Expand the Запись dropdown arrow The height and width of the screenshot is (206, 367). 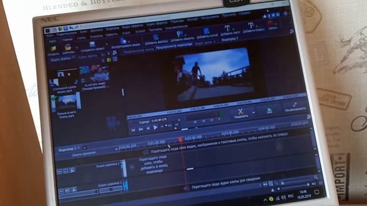pyautogui.click(x=276, y=23)
